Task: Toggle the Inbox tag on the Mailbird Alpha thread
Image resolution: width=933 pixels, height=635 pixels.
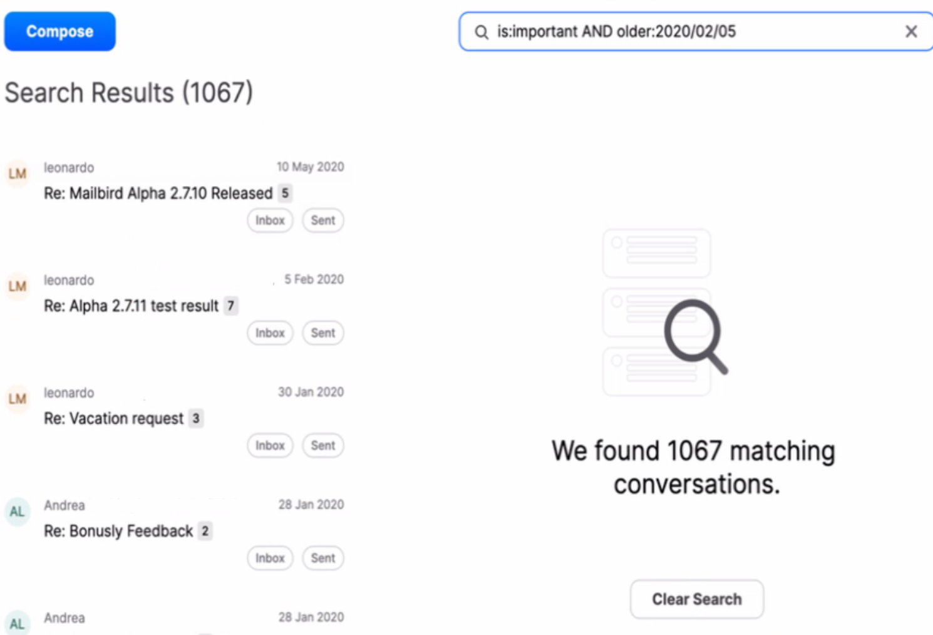Action: [x=270, y=220]
